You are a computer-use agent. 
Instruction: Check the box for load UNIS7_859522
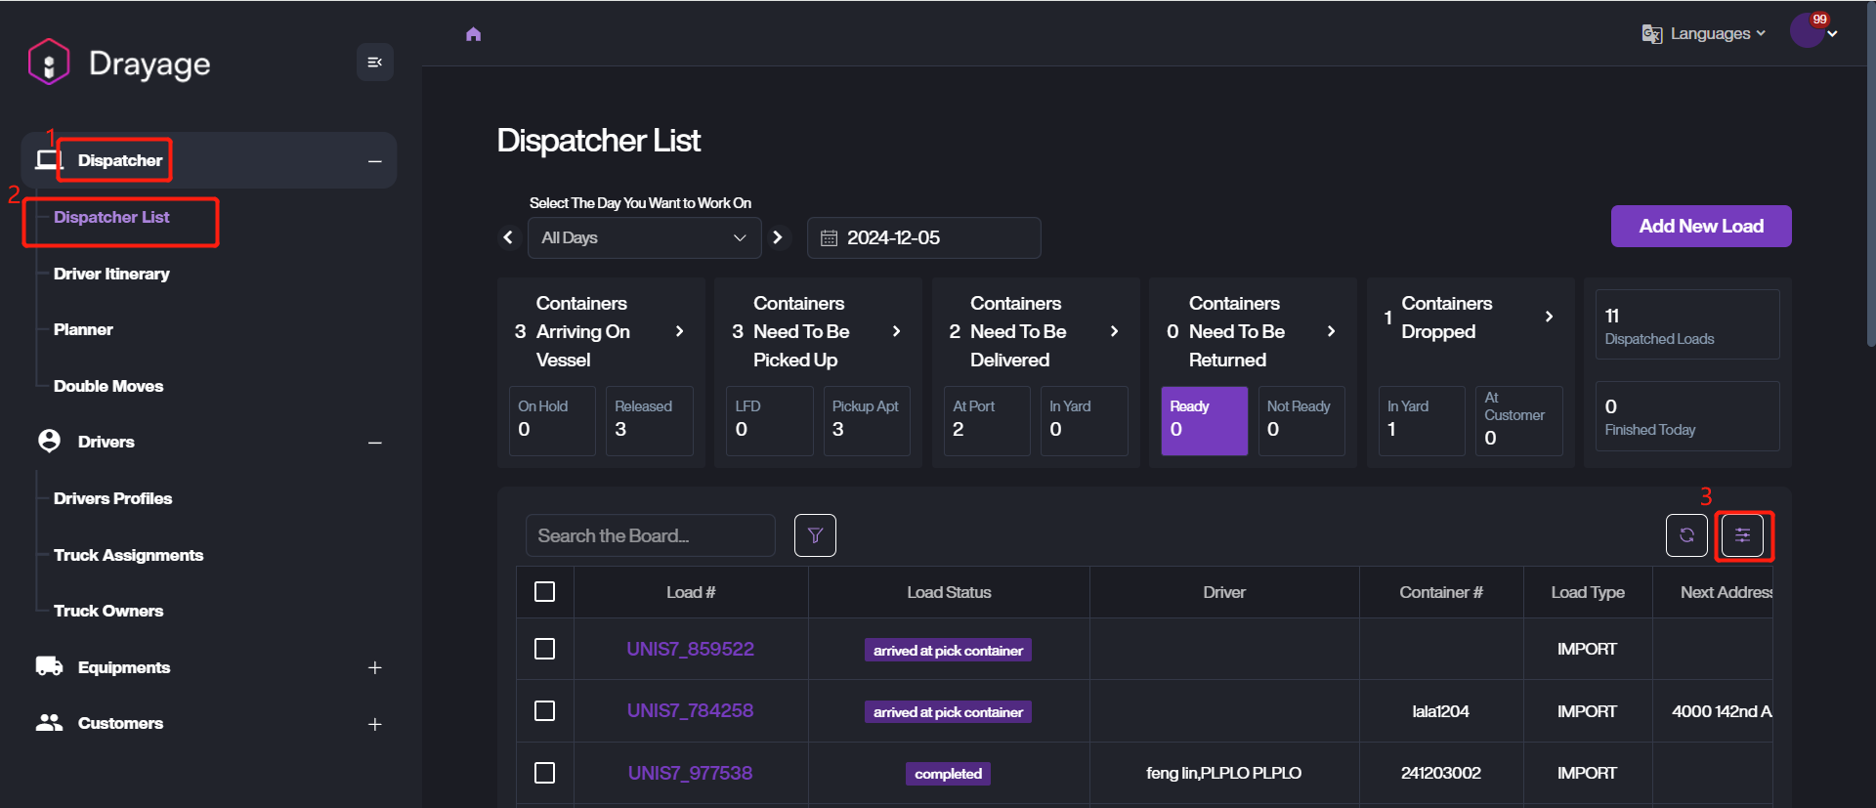pyautogui.click(x=545, y=649)
